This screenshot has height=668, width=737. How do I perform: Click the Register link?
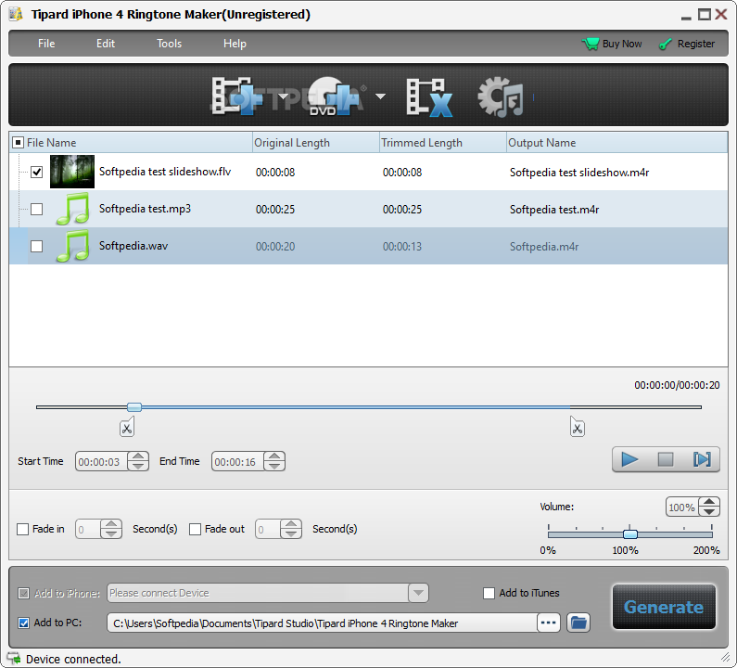click(x=695, y=44)
